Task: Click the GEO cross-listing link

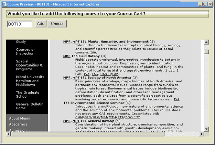Action: [x=88, y=117]
